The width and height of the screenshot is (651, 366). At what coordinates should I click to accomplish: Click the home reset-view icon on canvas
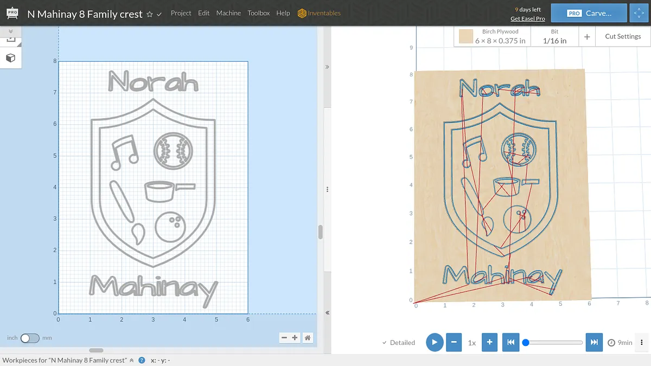[x=308, y=338]
